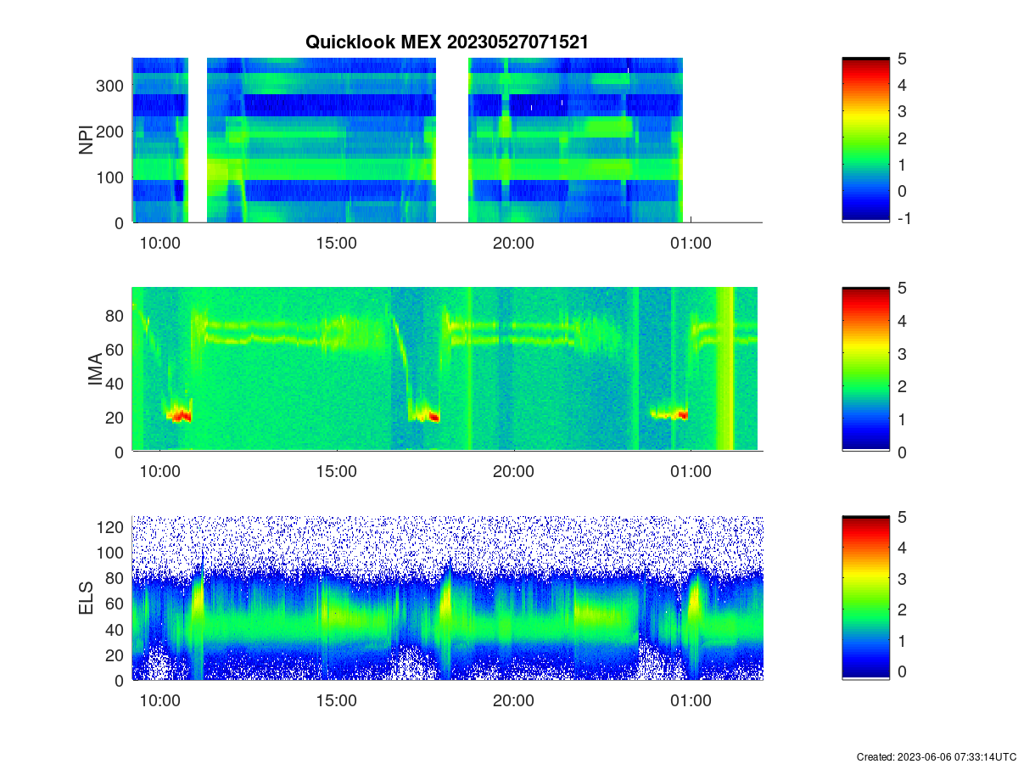Select the IMA y-axis label
1018x764 pixels.
tap(95, 370)
